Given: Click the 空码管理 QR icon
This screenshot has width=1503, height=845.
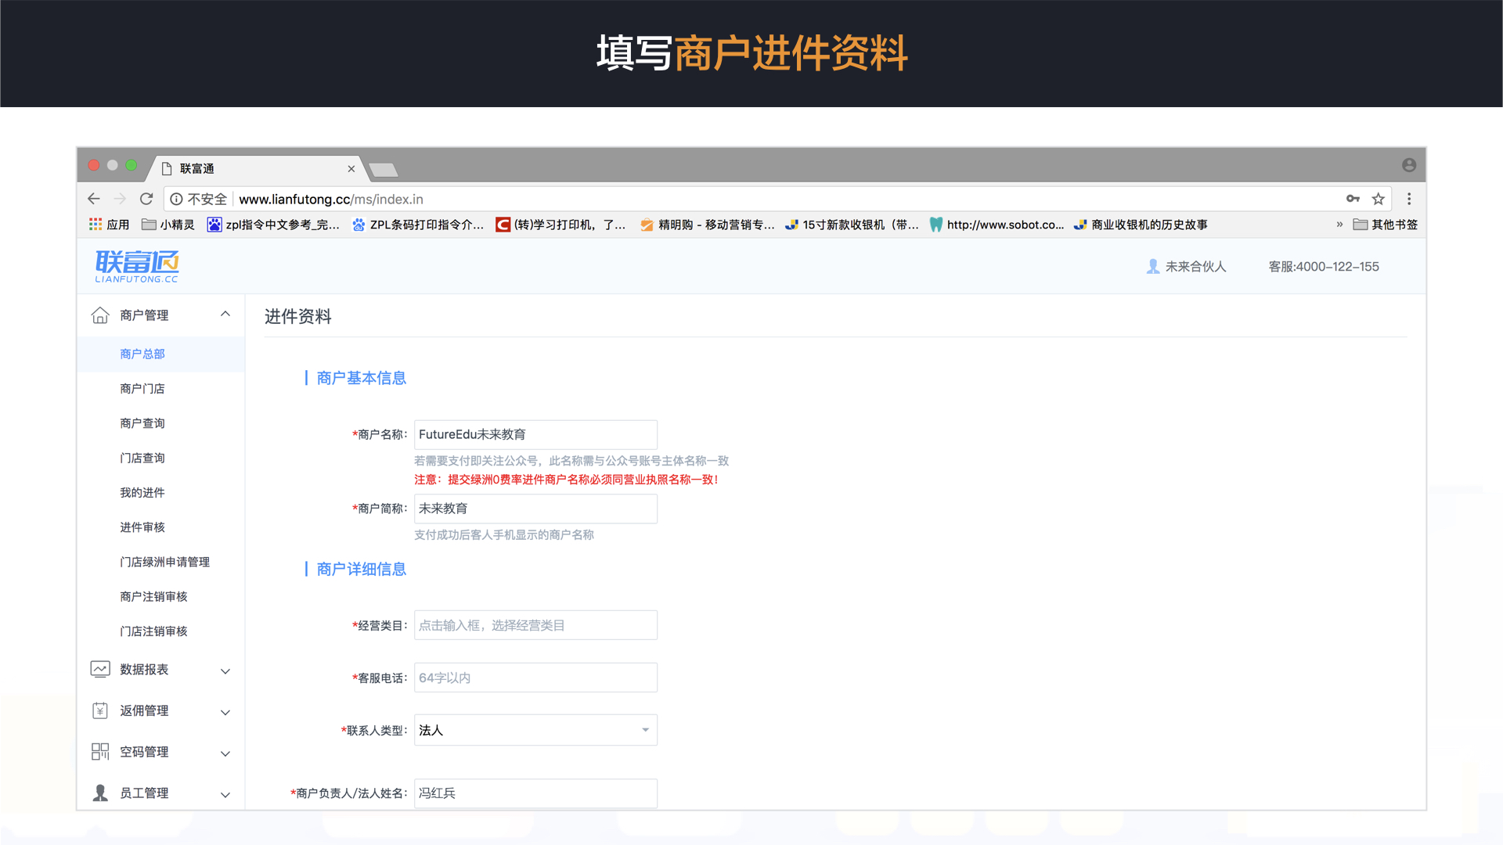Looking at the screenshot, I should point(100,752).
